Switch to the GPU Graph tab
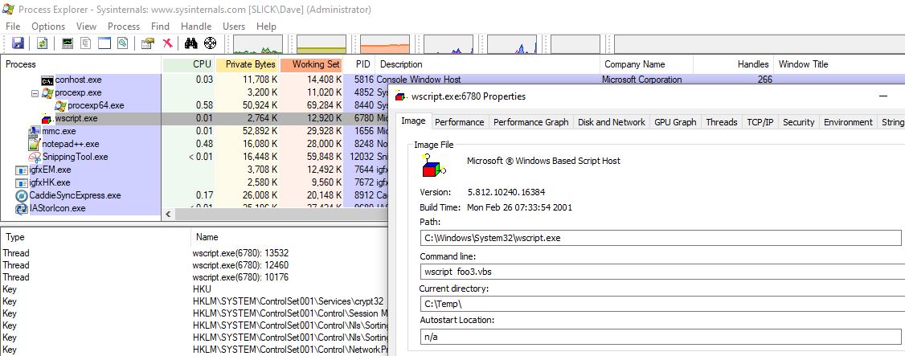Viewport: 905px width, 356px height. click(675, 122)
